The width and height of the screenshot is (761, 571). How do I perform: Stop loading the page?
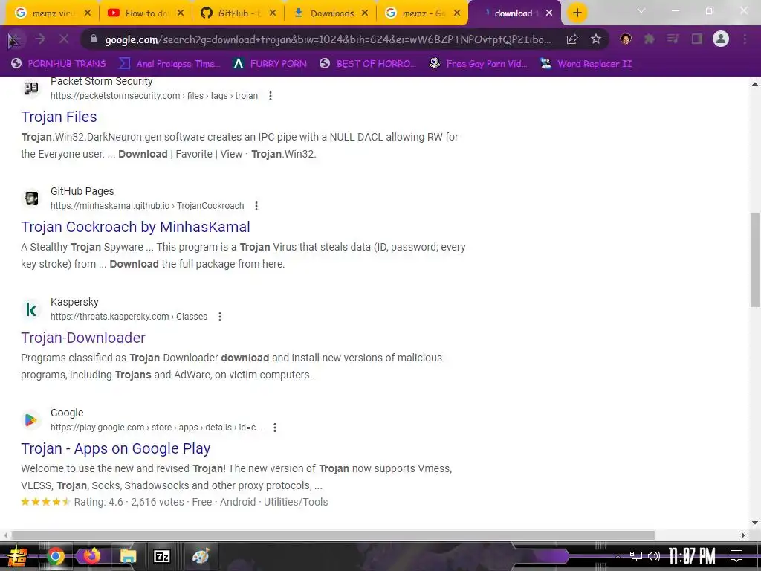(x=64, y=39)
